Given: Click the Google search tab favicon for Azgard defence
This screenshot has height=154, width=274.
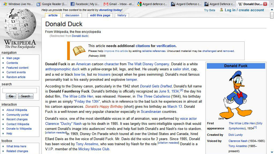Looking at the screenshot, I should tap(139, 4).
